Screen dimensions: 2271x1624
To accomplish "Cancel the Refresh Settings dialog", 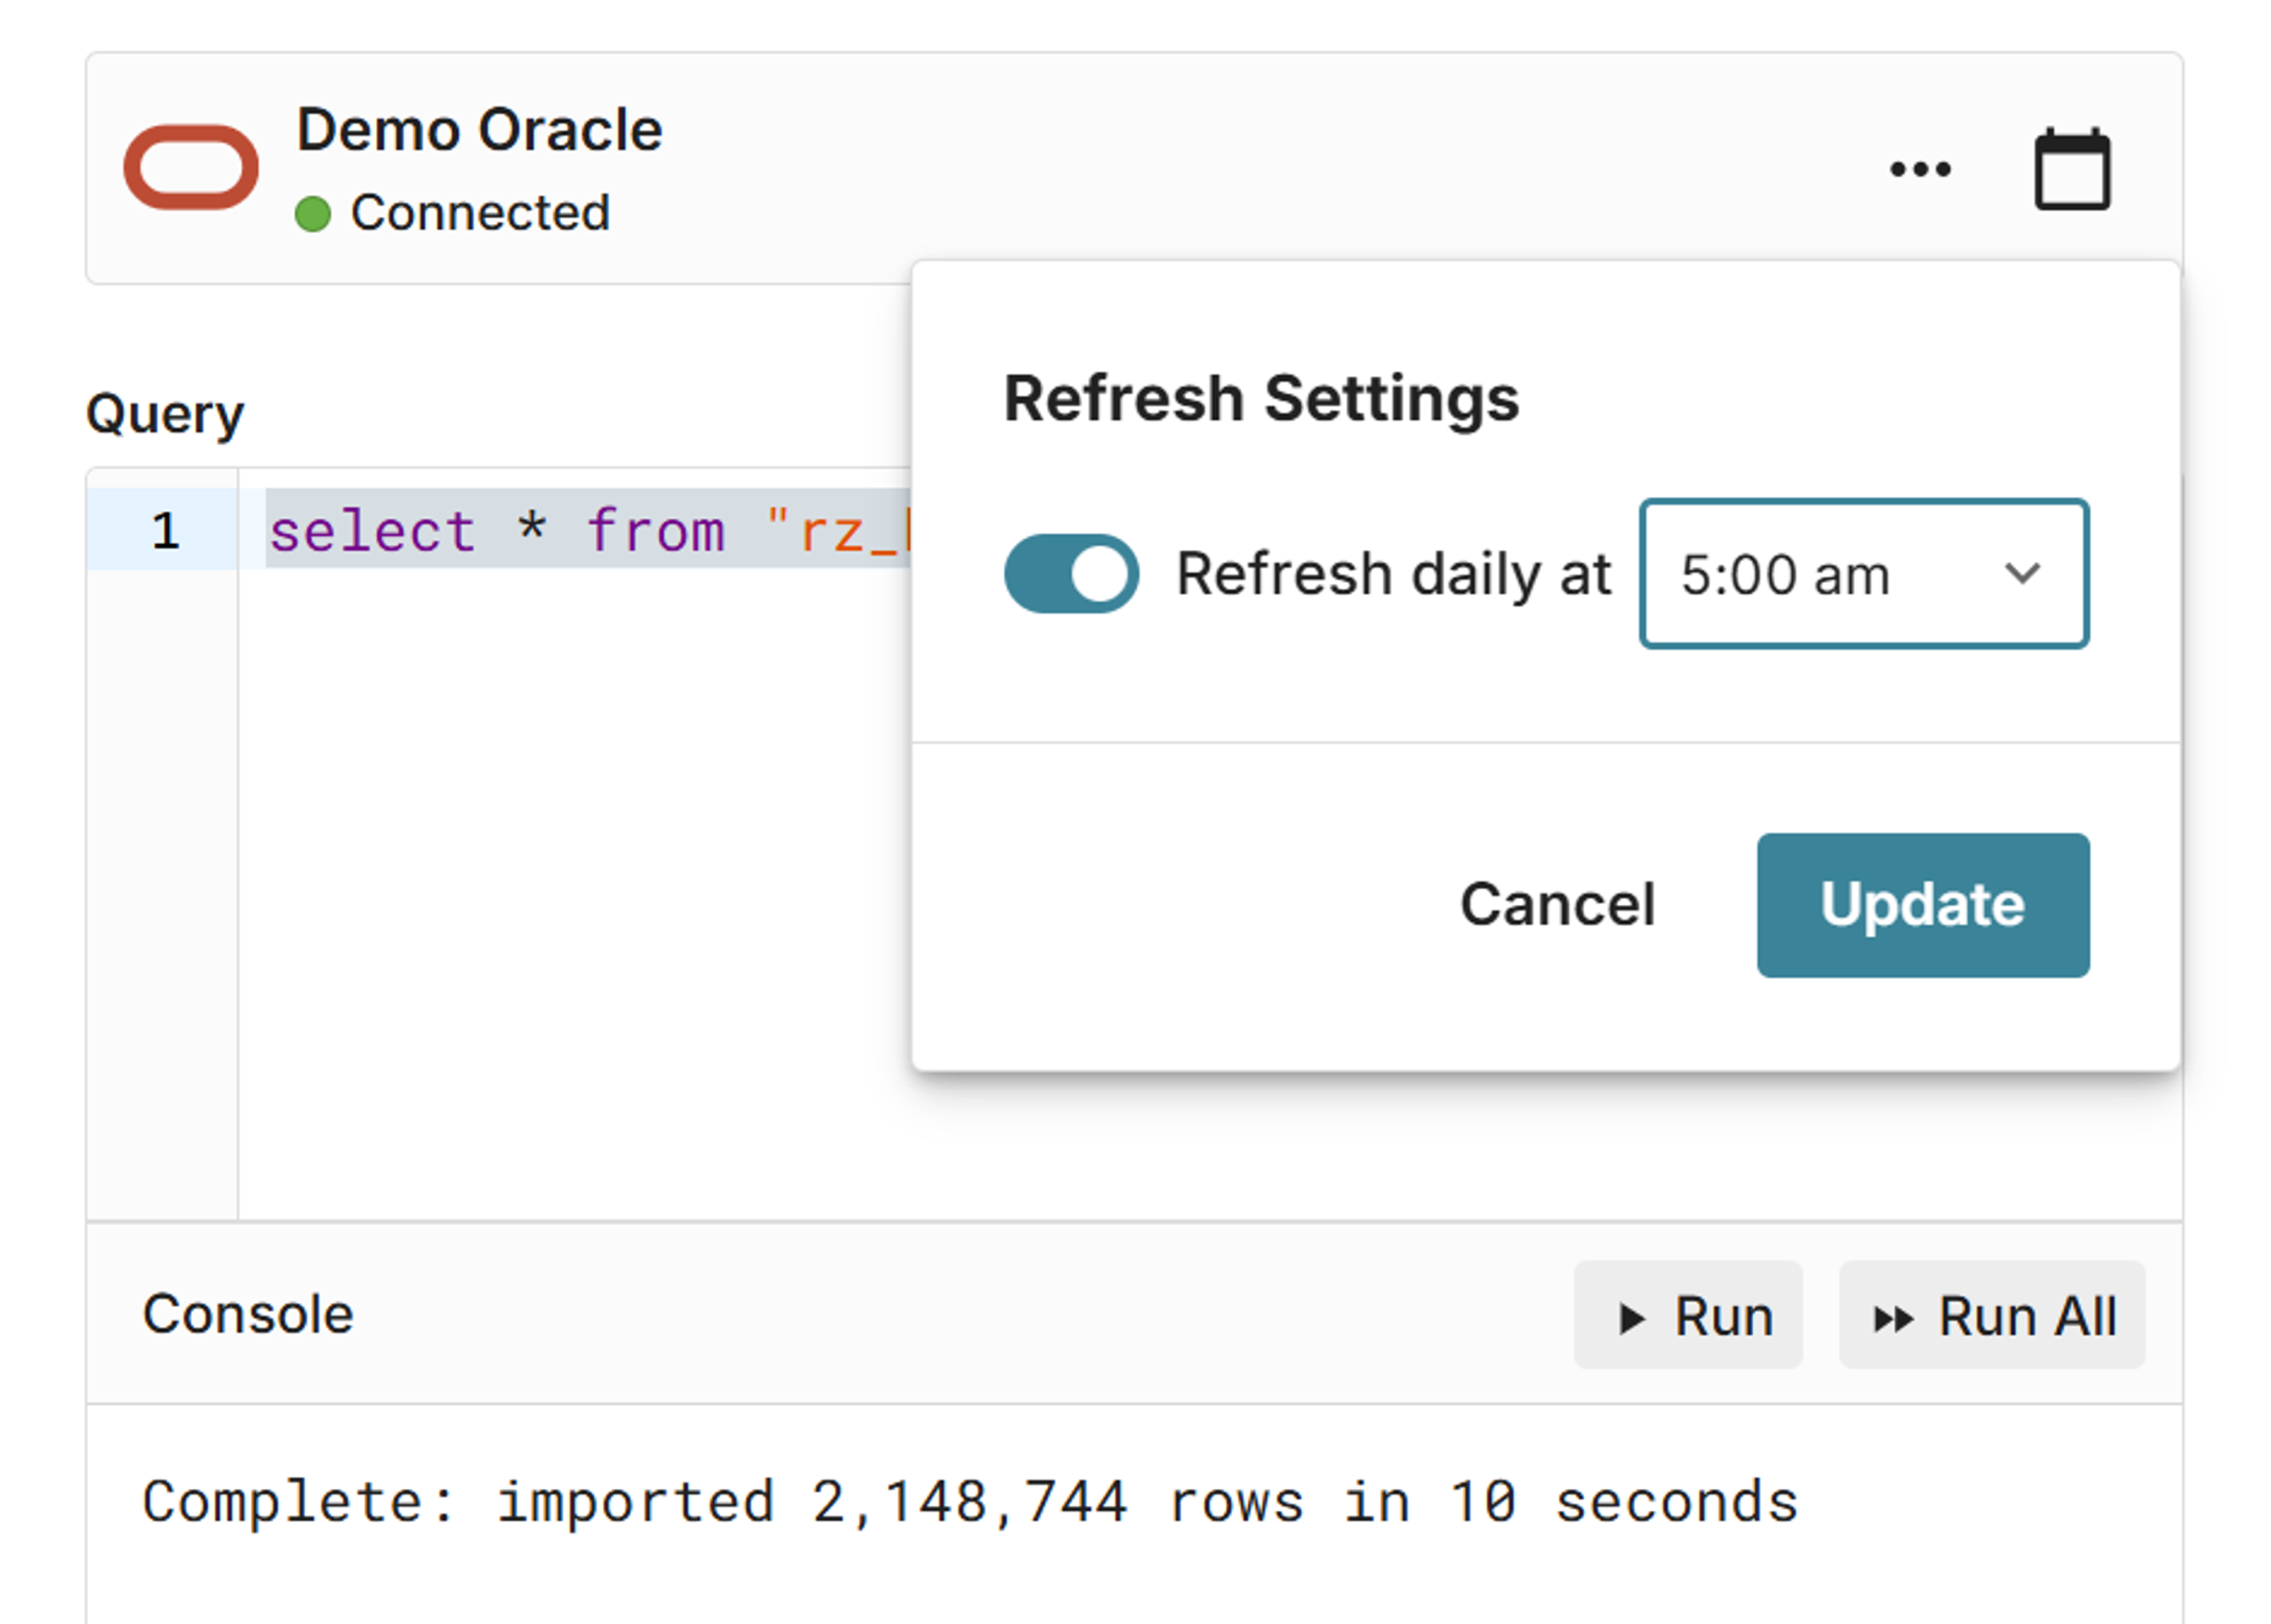I will [x=1557, y=905].
